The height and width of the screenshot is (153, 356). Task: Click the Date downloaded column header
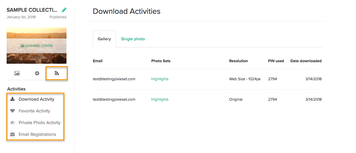(x=306, y=61)
